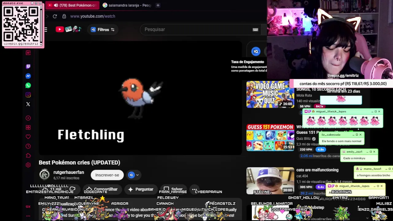Open Messenger in the browser sidebar
The height and width of the screenshot is (221, 393).
point(28,76)
